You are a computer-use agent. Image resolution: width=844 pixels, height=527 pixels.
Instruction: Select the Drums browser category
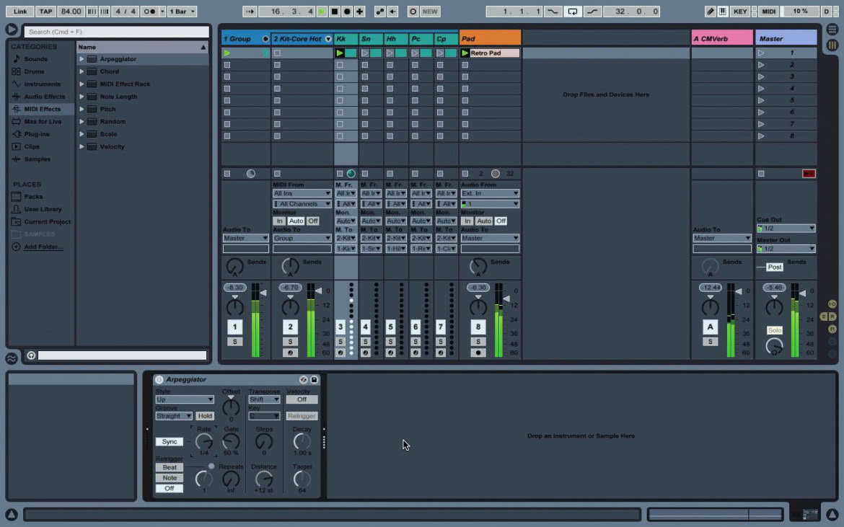pyautogui.click(x=34, y=71)
